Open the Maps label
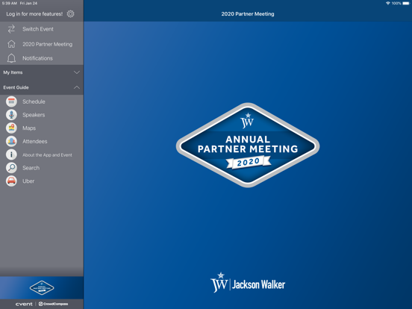Image resolution: width=412 pixels, height=309 pixels. pos(29,128)
